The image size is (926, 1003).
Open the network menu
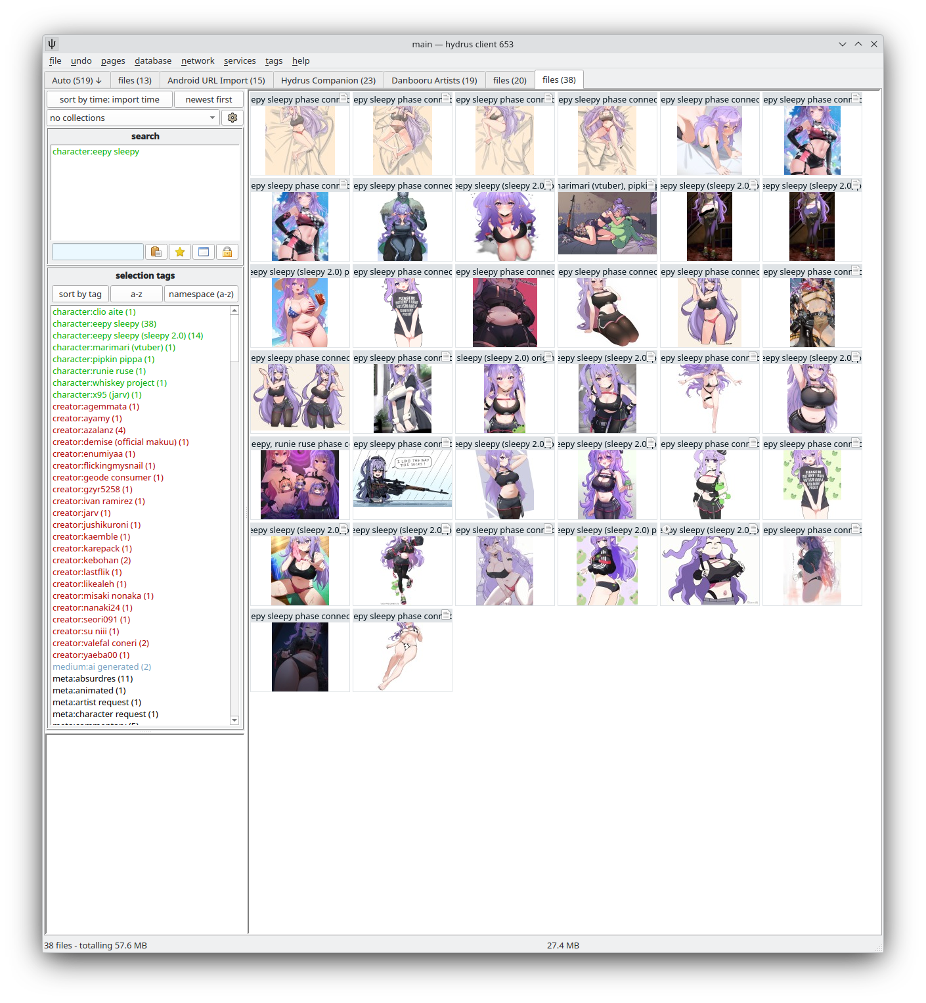[198, 60]
